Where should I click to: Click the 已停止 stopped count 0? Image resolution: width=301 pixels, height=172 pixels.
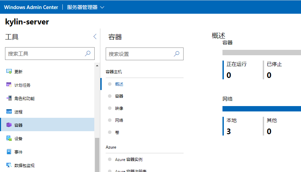(269, 75)
